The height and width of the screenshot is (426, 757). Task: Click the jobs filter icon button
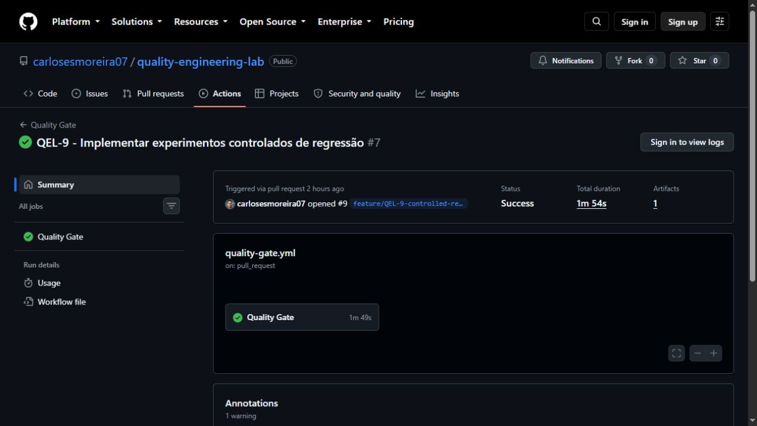(172, 206)
